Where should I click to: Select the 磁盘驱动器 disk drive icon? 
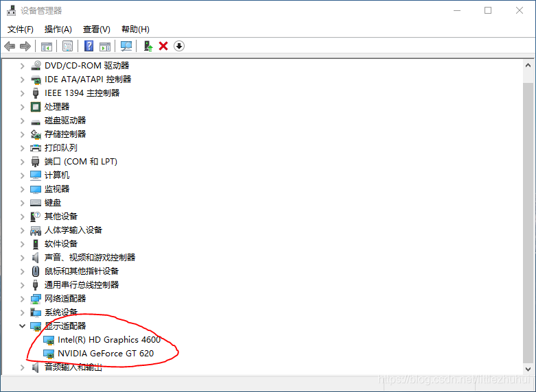click(x=36, y=121)
